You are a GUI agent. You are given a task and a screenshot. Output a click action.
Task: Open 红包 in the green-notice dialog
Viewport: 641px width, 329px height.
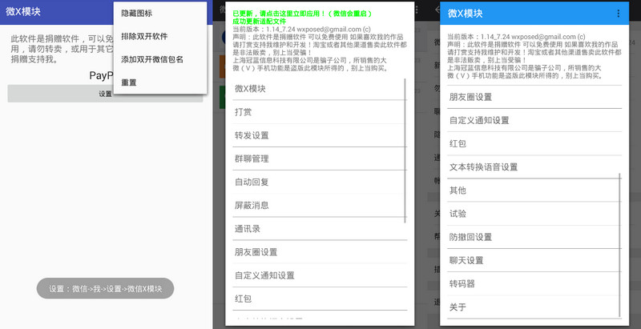point(320,299)
